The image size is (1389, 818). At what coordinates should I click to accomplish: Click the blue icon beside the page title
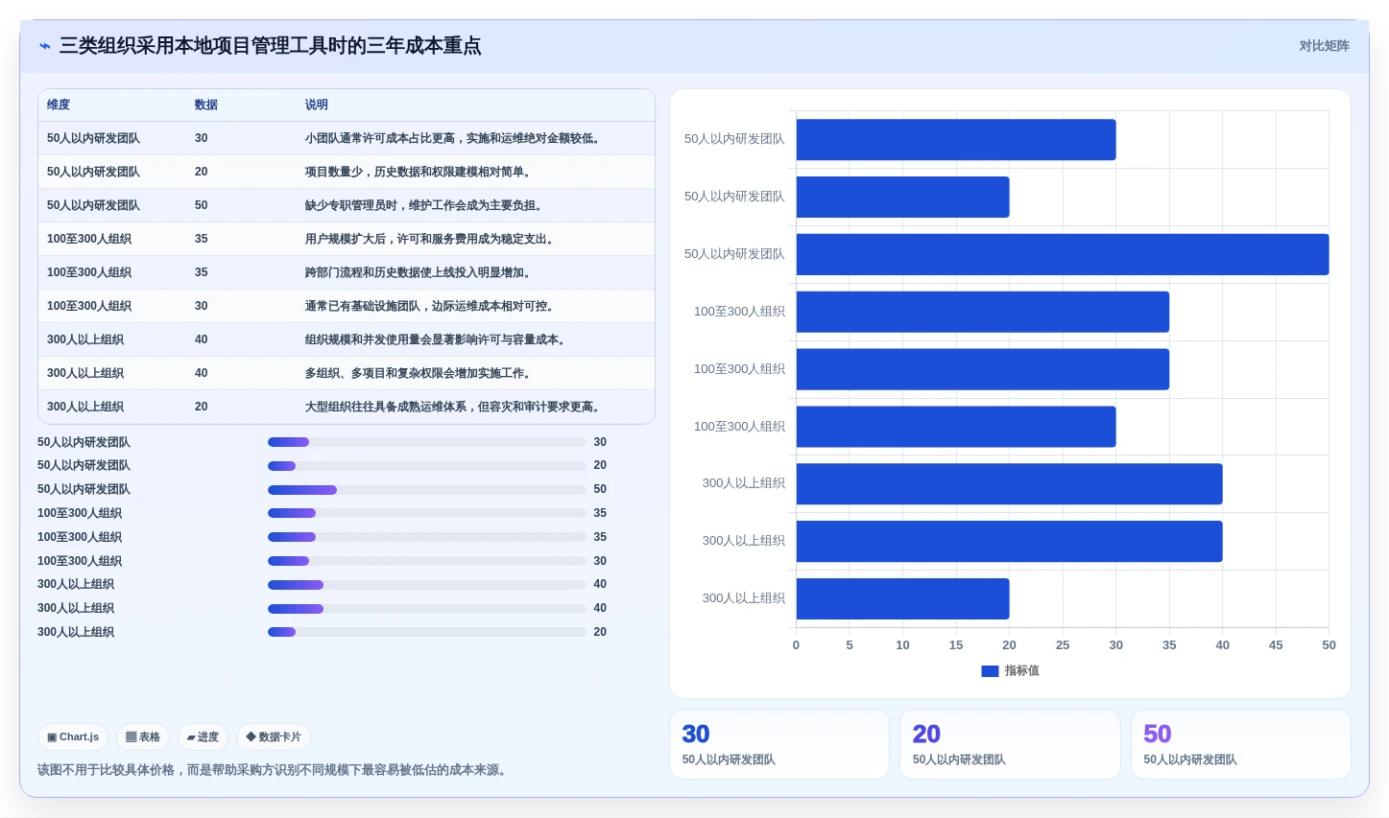tap(45, 46)
